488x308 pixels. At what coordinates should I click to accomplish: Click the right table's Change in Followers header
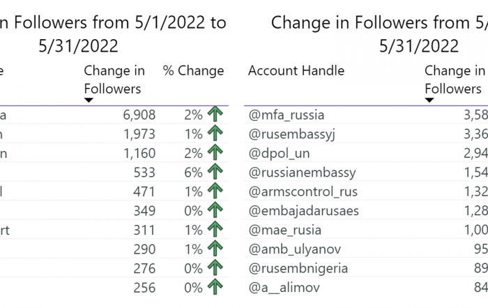pos(455,80)
